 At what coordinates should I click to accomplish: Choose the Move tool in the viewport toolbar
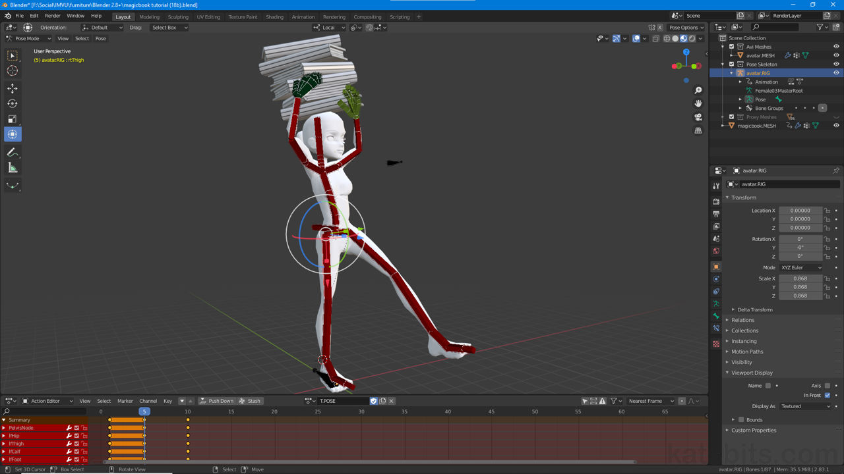pos(13,88)
